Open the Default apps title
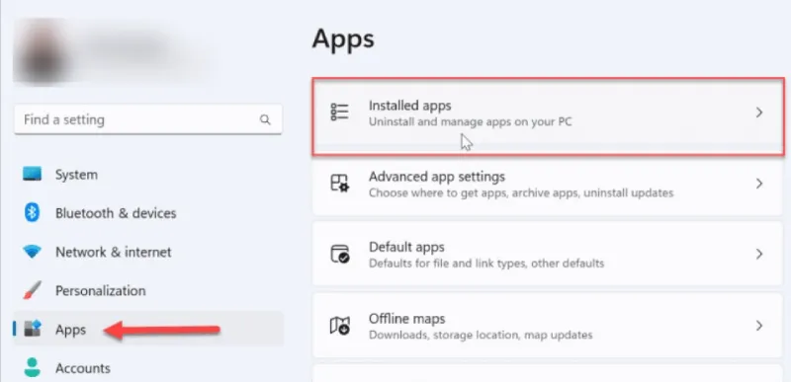 tap(406, 248)
